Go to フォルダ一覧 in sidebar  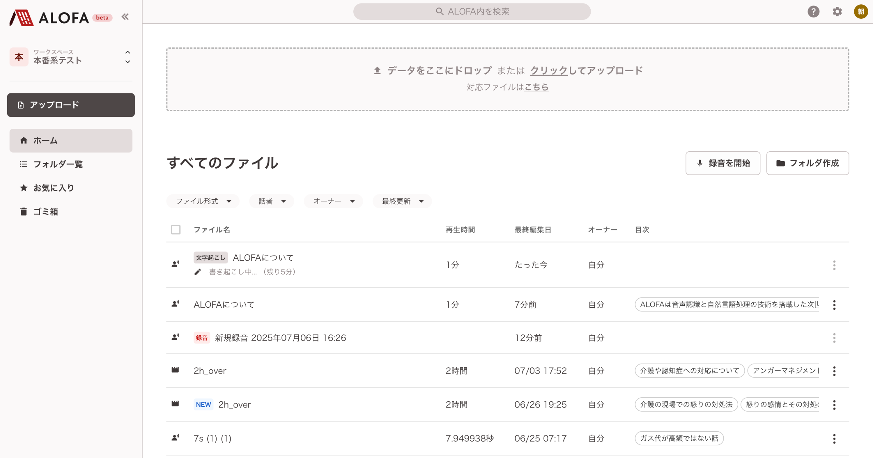58,164
